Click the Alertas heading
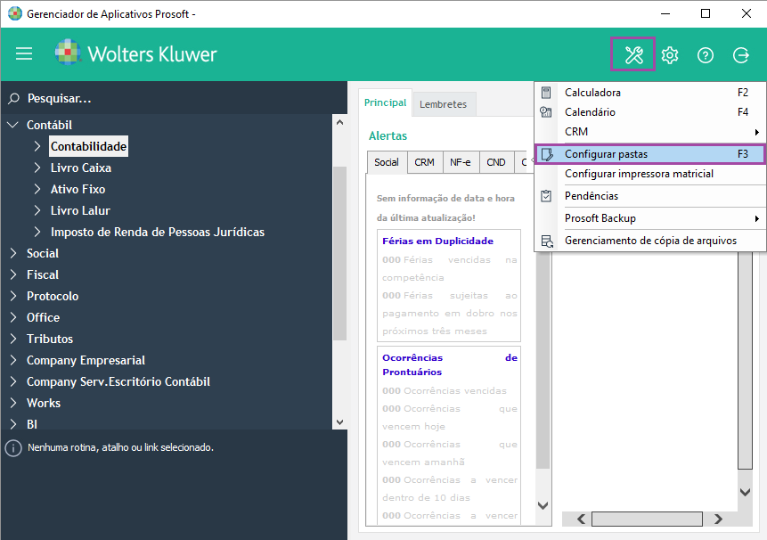767x540 pixels. pyautogui.click(x=388, y=136)
